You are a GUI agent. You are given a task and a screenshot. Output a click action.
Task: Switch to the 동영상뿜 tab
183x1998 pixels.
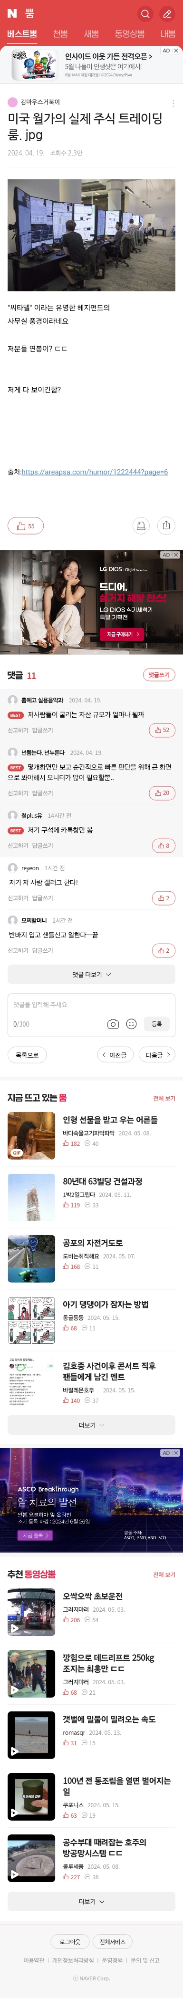coord(129,34)
